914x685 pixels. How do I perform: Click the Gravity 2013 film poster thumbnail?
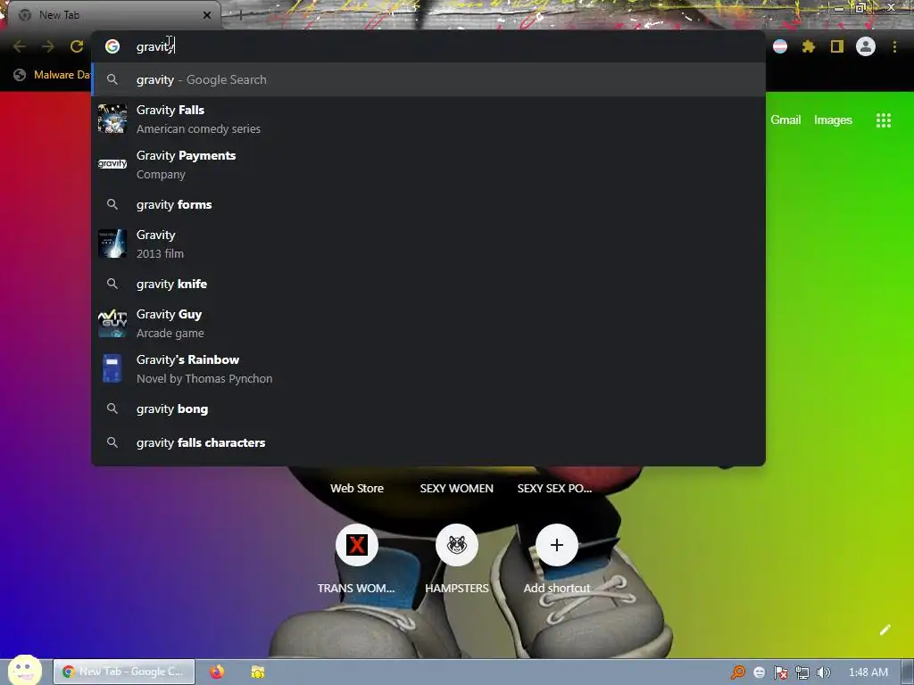(112, 243)
